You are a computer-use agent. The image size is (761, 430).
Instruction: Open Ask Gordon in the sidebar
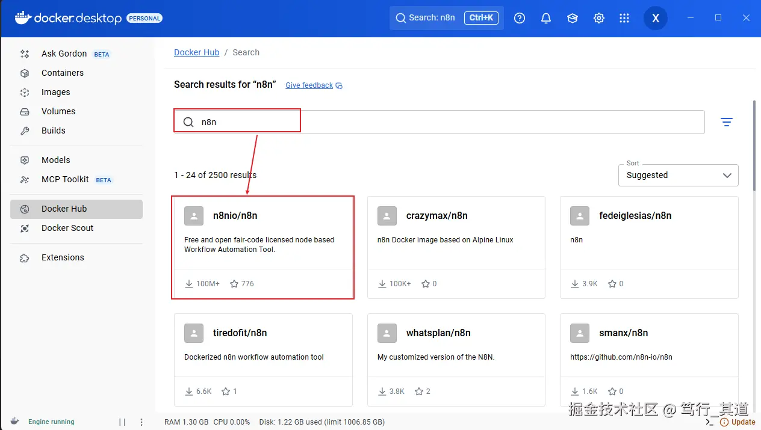click(x=76, y=54)
